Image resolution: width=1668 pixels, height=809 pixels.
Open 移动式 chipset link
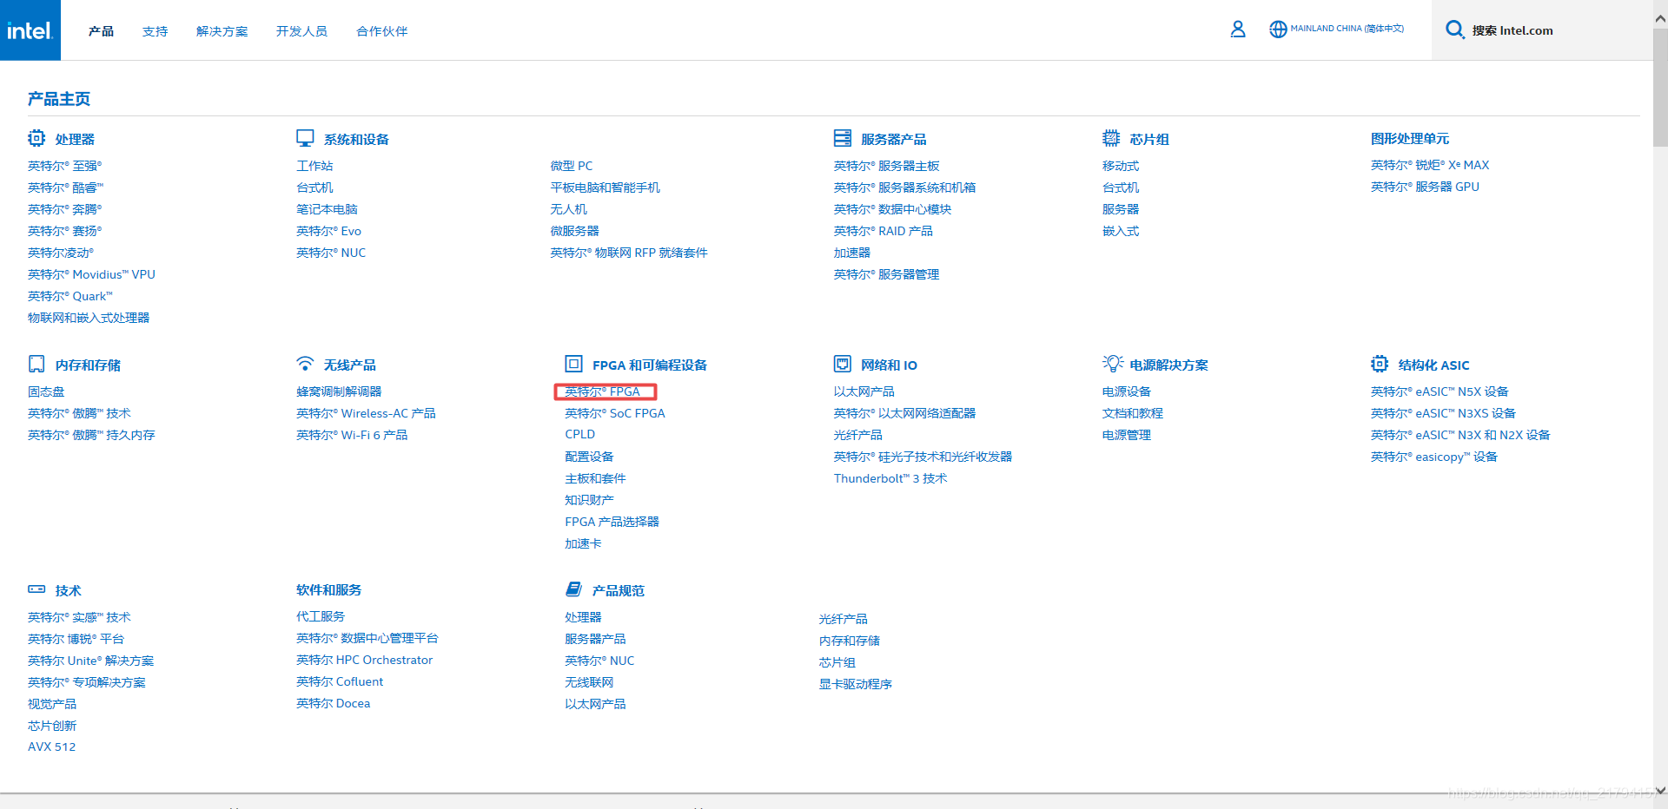click(x=1121, y=166)
